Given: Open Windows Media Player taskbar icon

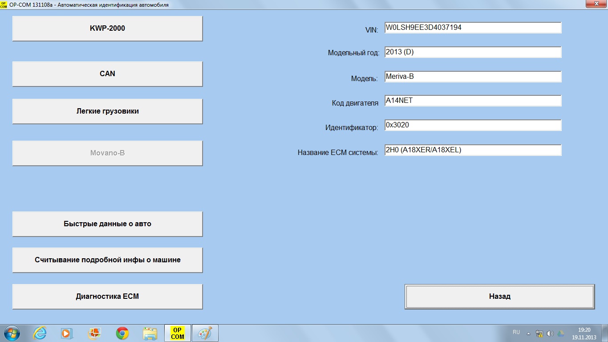Looking at the screenshot, I should tap(67, 333).
